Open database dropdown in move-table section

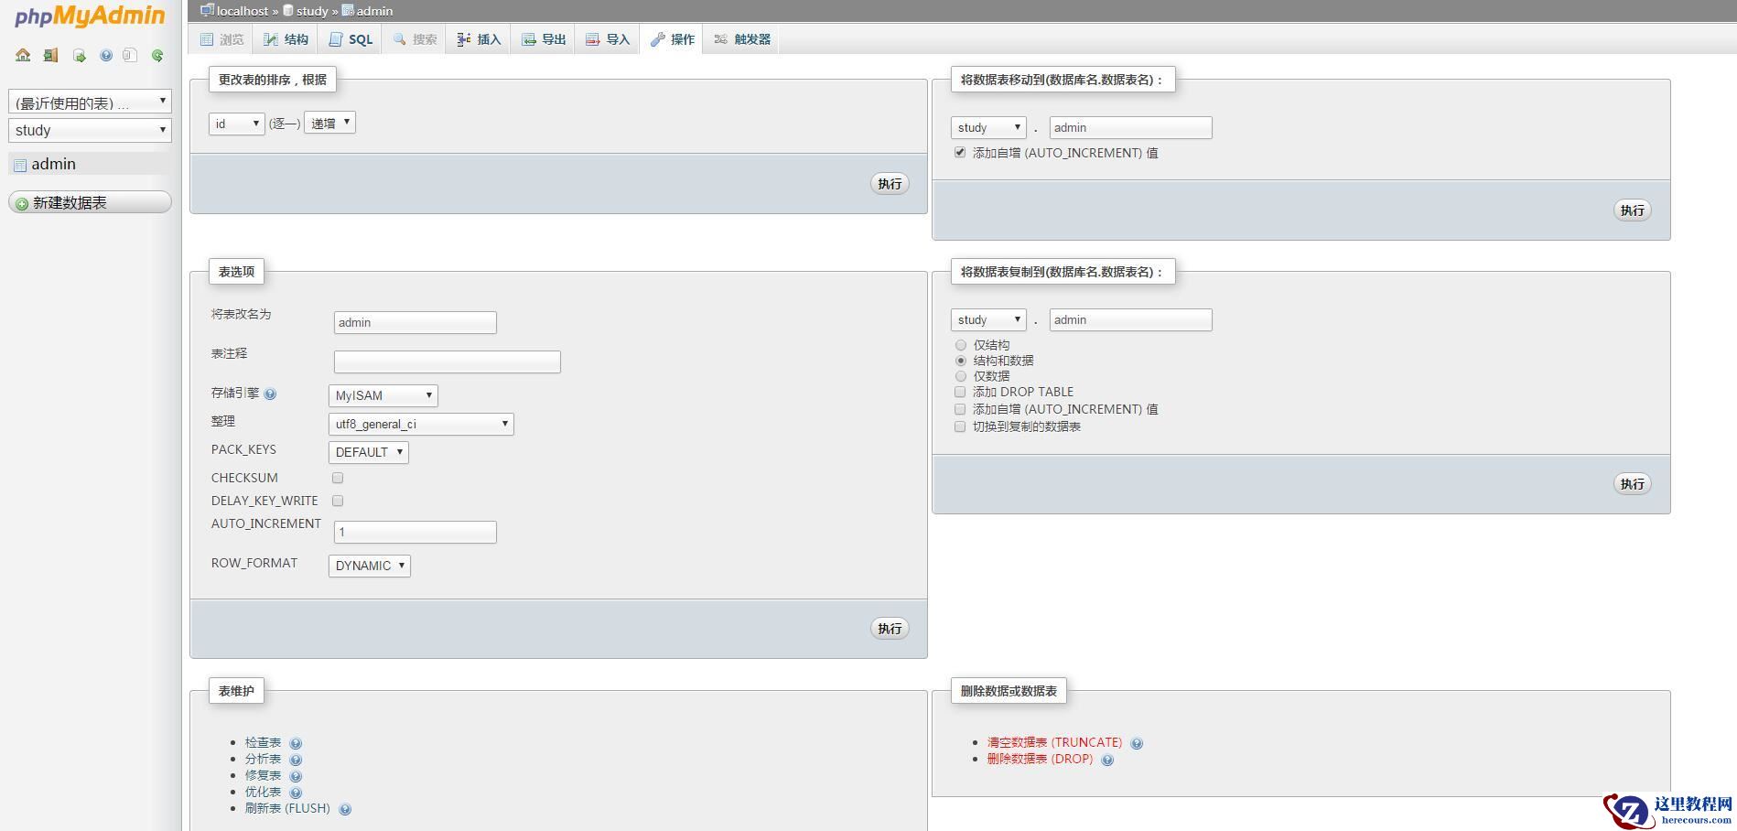[x=988, y=127]
